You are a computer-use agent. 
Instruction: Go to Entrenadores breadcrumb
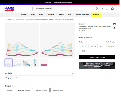click(x=29, y=20)
